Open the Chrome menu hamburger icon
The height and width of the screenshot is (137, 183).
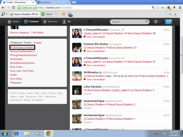(x=180, y=8)
